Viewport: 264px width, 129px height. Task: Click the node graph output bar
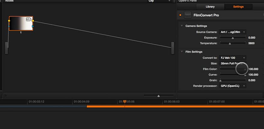(x=173, y=48)
